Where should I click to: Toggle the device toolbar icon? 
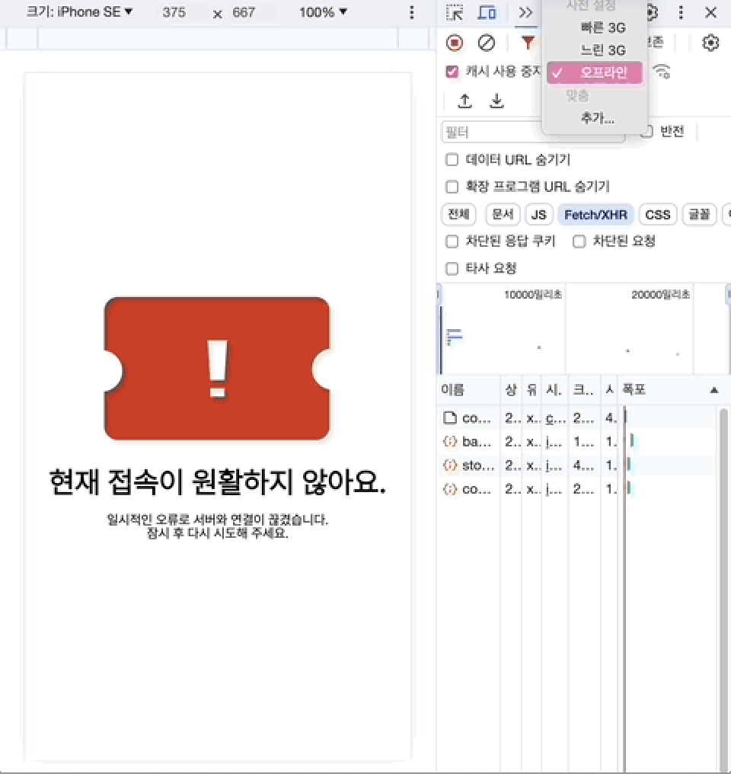[x=487, y=12]
